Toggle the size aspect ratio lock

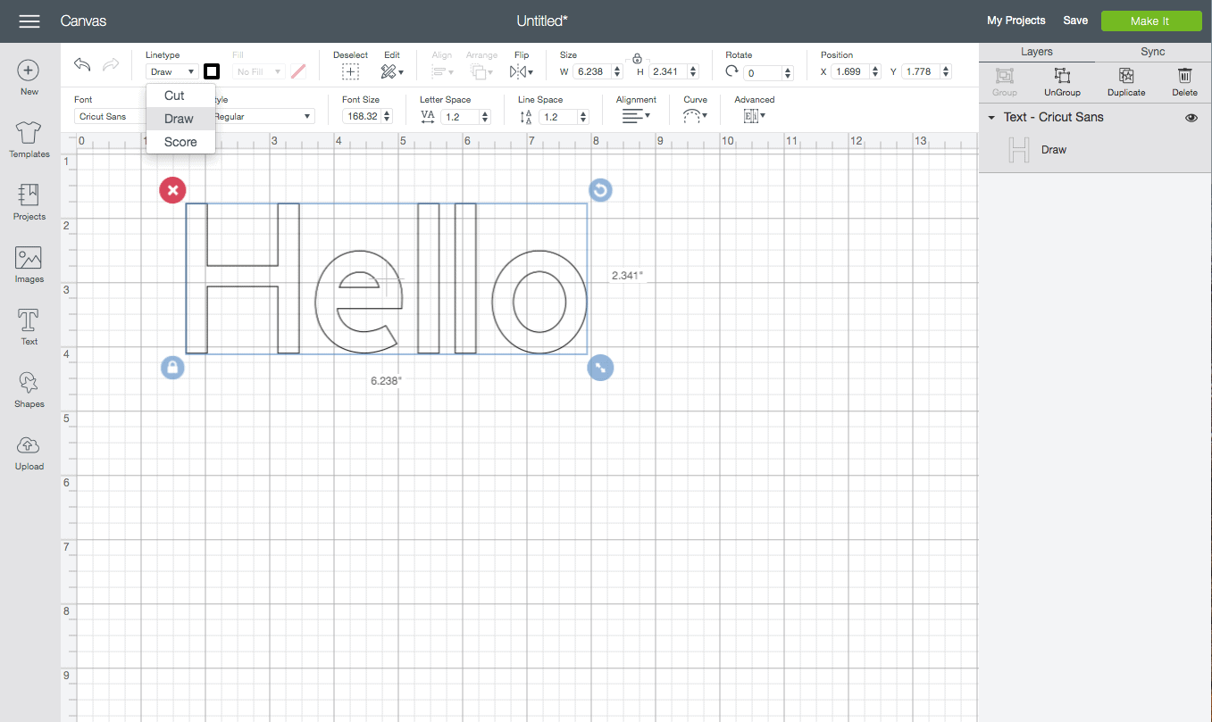(x=637, y=59)
